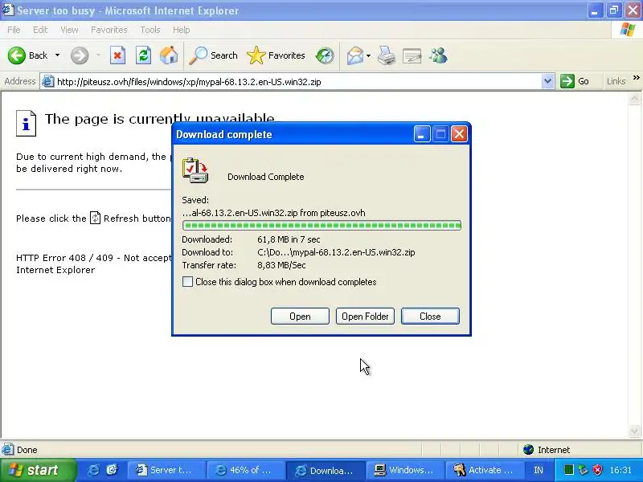Click the green download progress bar

click(x=321, y=225)
